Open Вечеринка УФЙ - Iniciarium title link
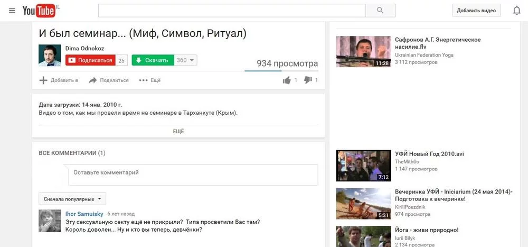This screenshot has height=247, width=528. click(x=454, y=195)
